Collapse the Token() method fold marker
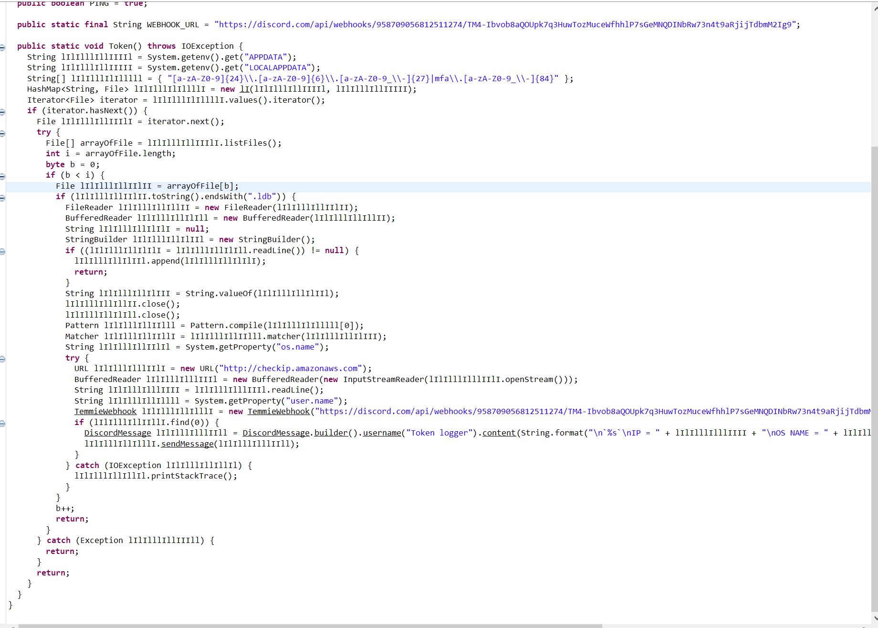Image resolution: width=878 pixels, height=628 pixels. 2,47
